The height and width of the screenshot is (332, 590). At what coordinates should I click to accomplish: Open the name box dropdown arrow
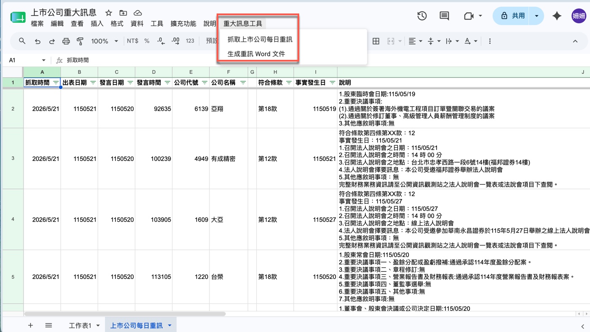(43, 60)
